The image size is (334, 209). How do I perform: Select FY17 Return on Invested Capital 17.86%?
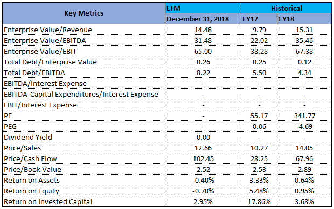coord(259,201)
